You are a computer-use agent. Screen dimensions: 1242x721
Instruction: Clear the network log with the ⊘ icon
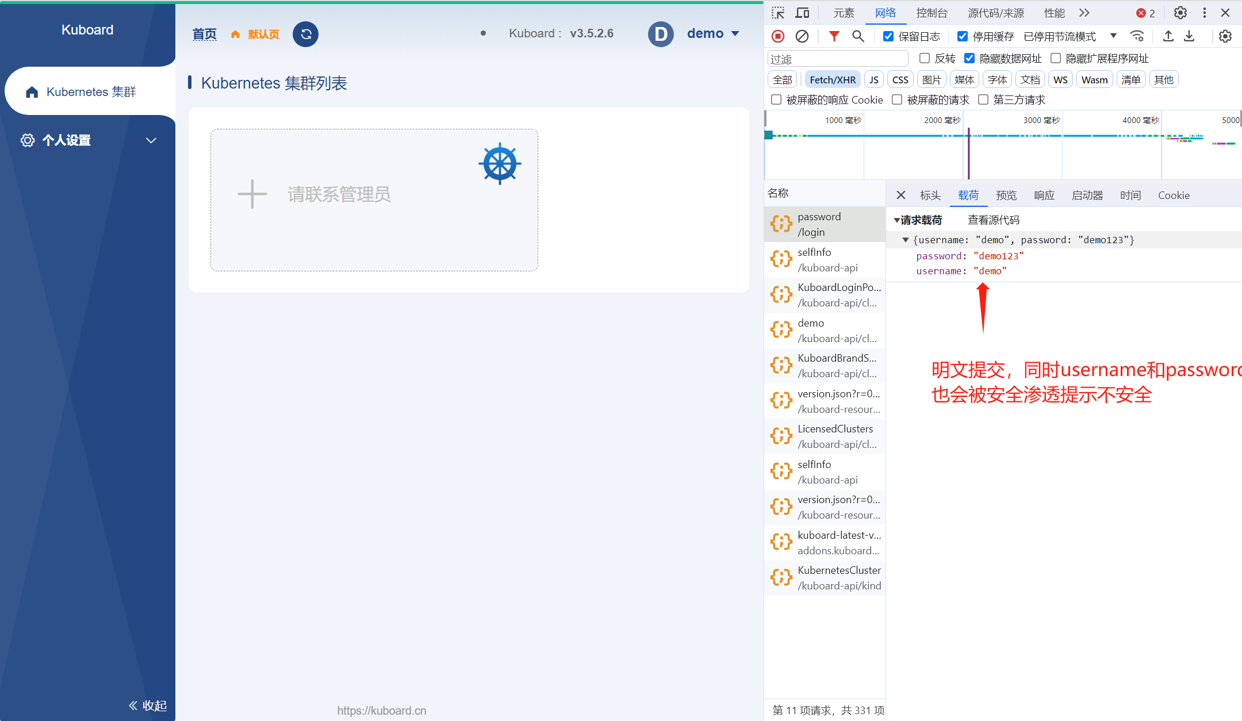[x=803, y=36]
